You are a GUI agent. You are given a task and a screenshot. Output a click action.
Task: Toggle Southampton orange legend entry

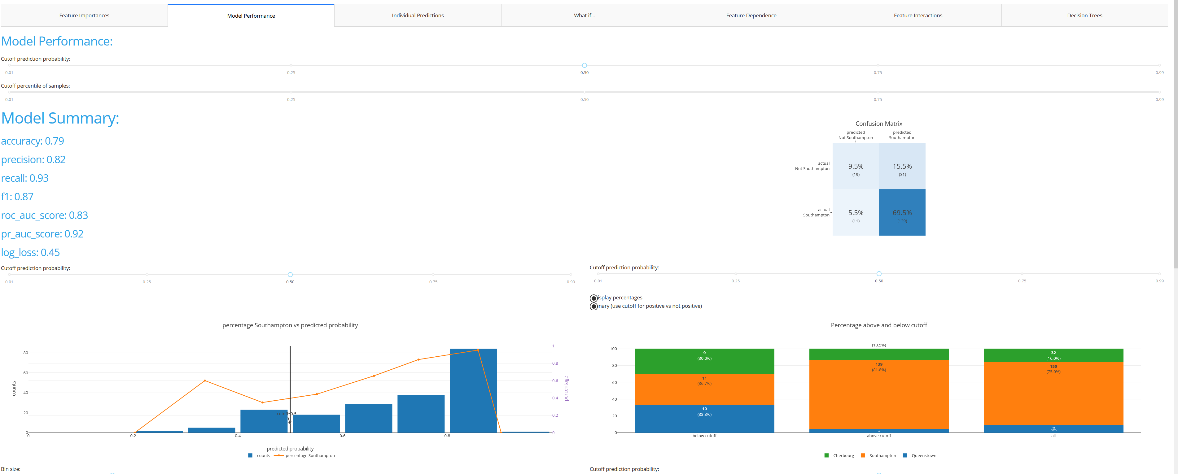tap(882, 456)
